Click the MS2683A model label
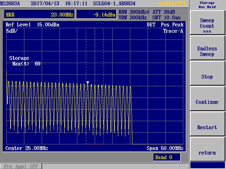Screen dimensions: 226x169 click(x=10, y=4)
